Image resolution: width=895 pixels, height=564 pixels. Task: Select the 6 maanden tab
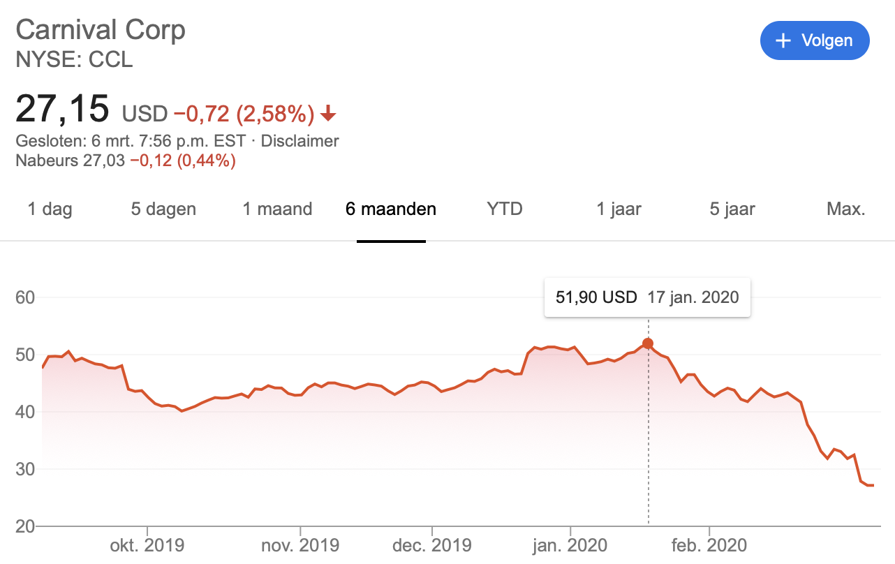(x=391, y=209)
